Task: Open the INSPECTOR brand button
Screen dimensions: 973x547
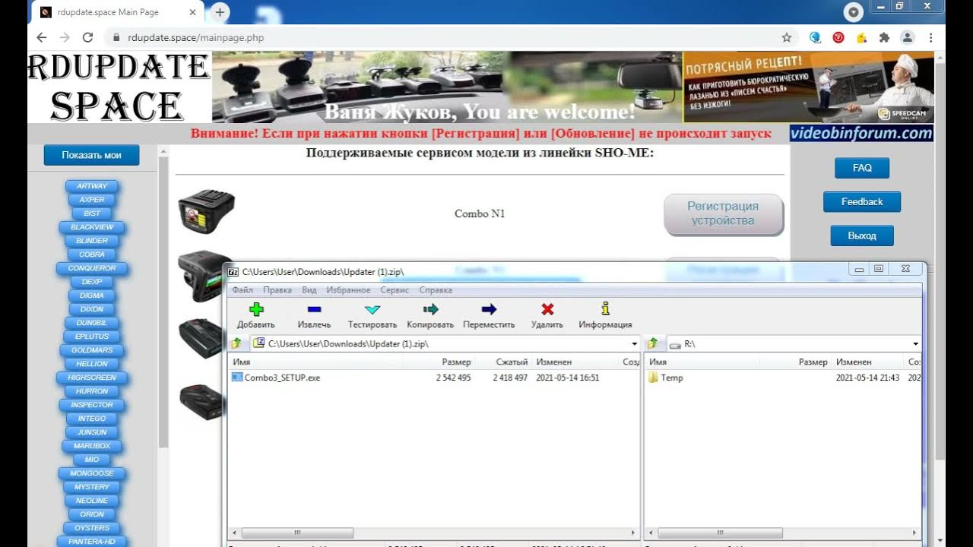Action: click(92, 405)
